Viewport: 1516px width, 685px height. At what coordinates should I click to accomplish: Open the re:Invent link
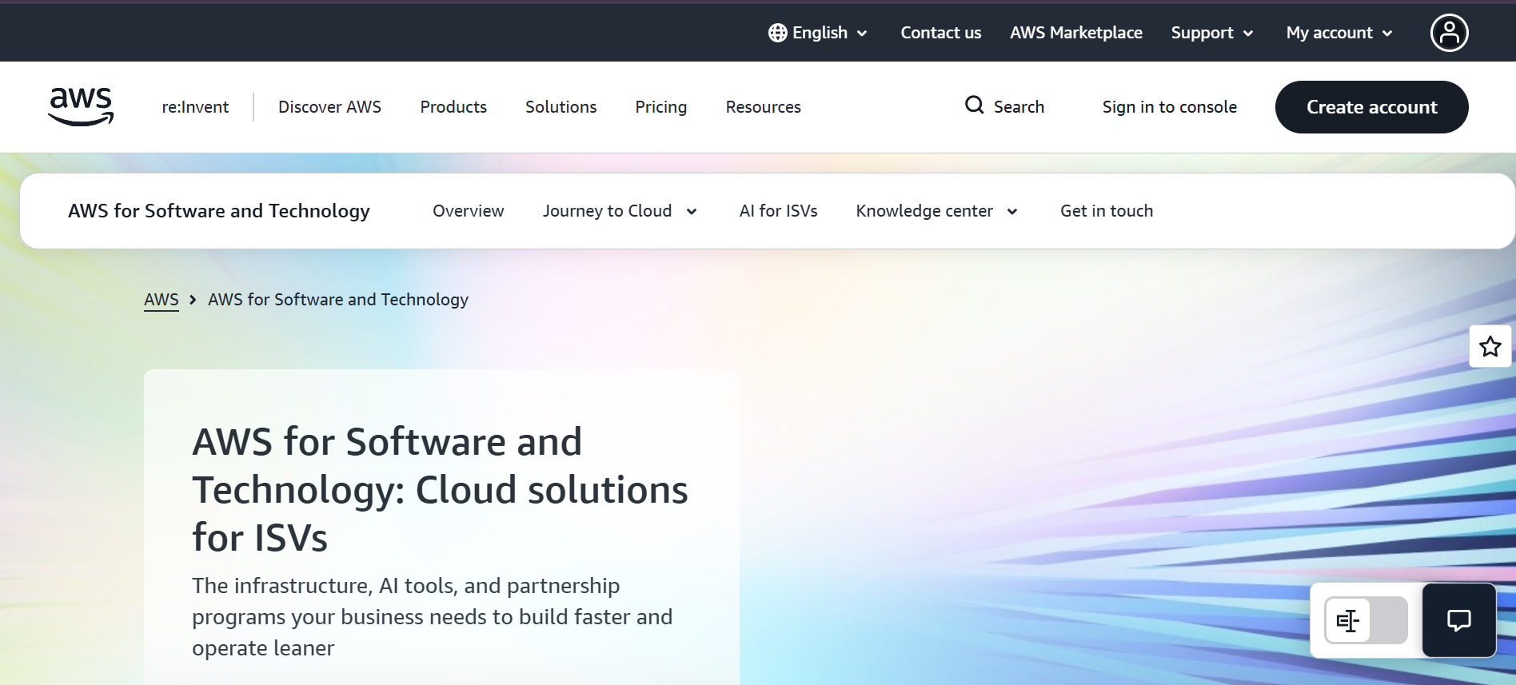195,107
